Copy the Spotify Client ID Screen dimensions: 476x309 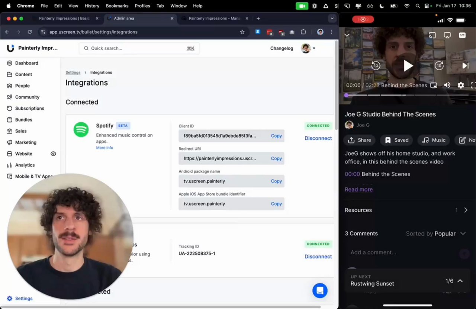276,136
